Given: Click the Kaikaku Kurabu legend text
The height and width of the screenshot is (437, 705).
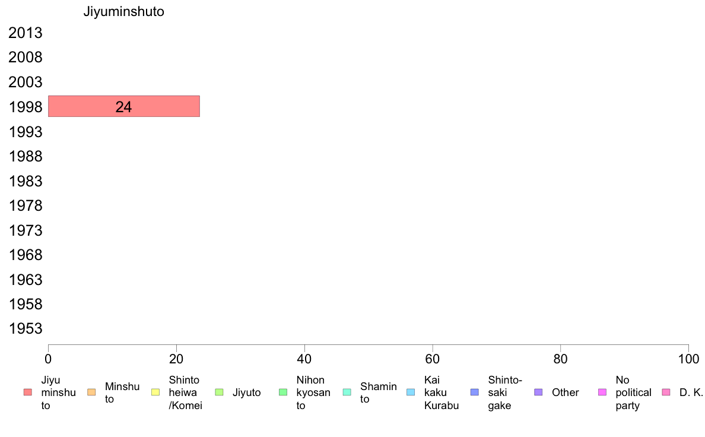Looking at the screenshot, I should 442,392.
